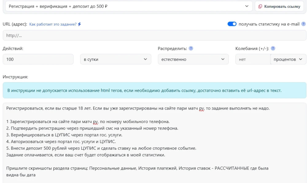Disable the получать статистику на e-mail toggle
This screenshot has height=183, width=307.
tap(232, 24)
